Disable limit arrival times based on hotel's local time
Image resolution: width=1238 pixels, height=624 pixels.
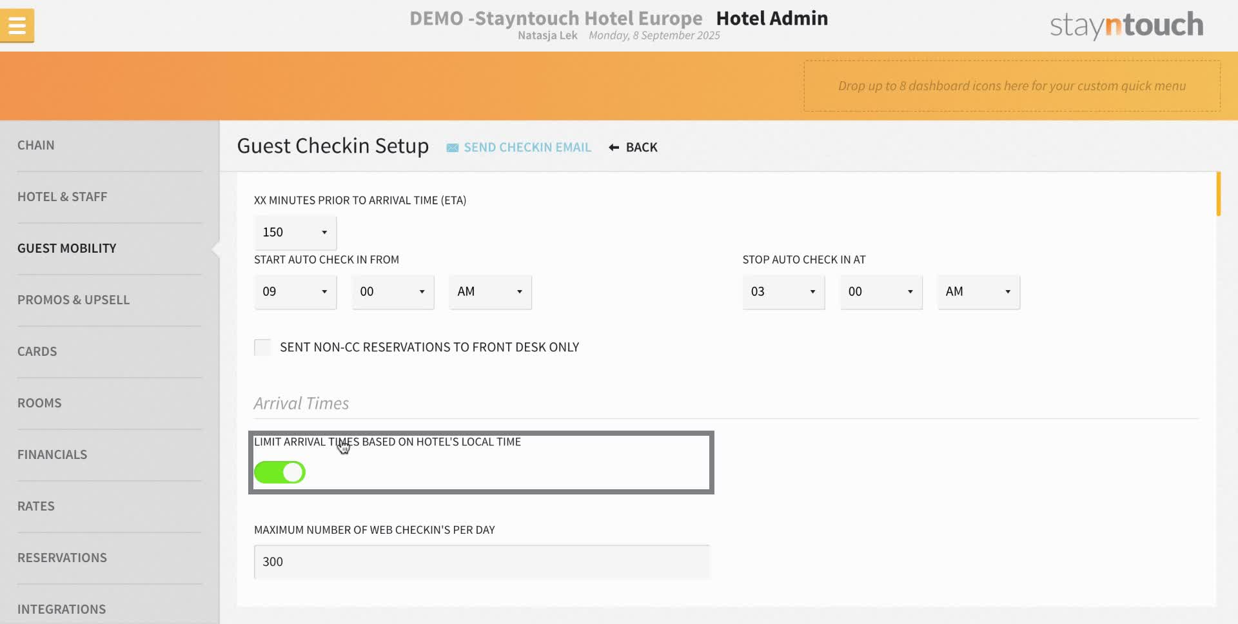(280, 472)
